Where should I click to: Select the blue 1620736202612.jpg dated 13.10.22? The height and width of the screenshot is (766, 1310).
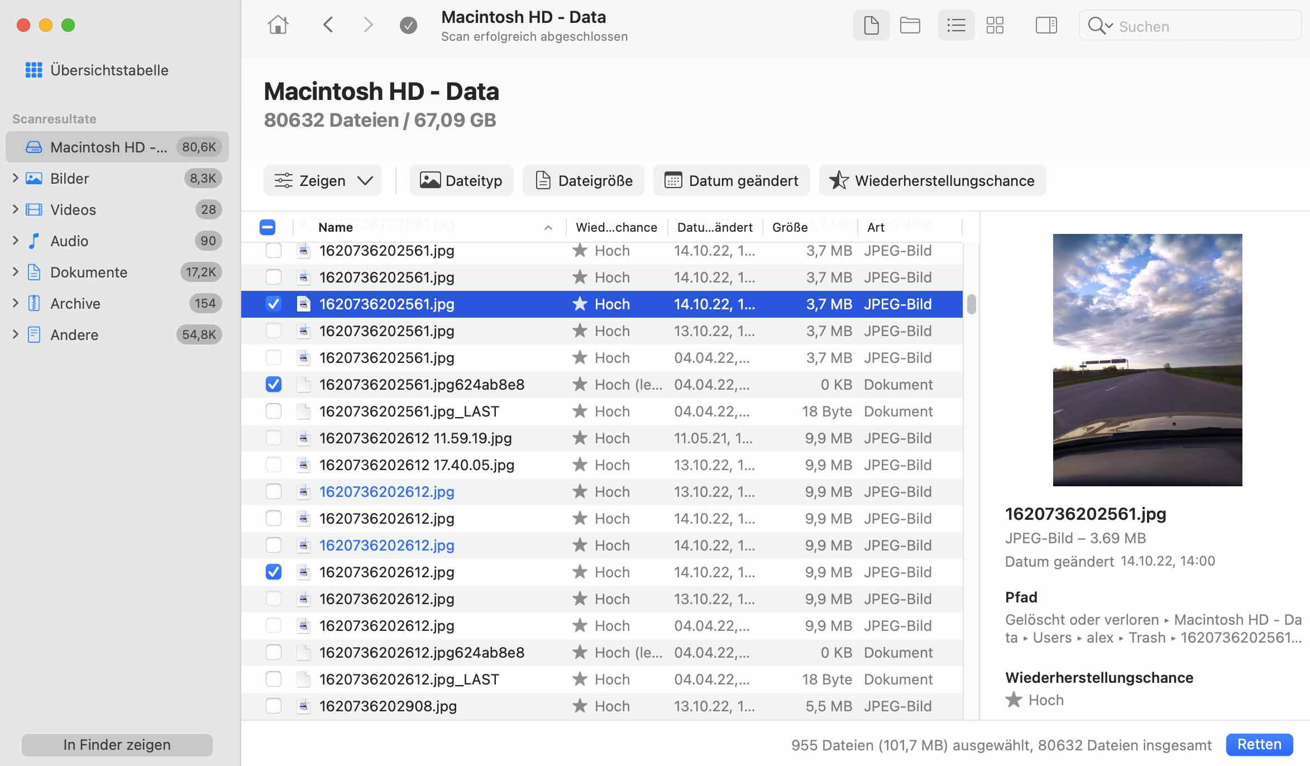pos(386,491)
